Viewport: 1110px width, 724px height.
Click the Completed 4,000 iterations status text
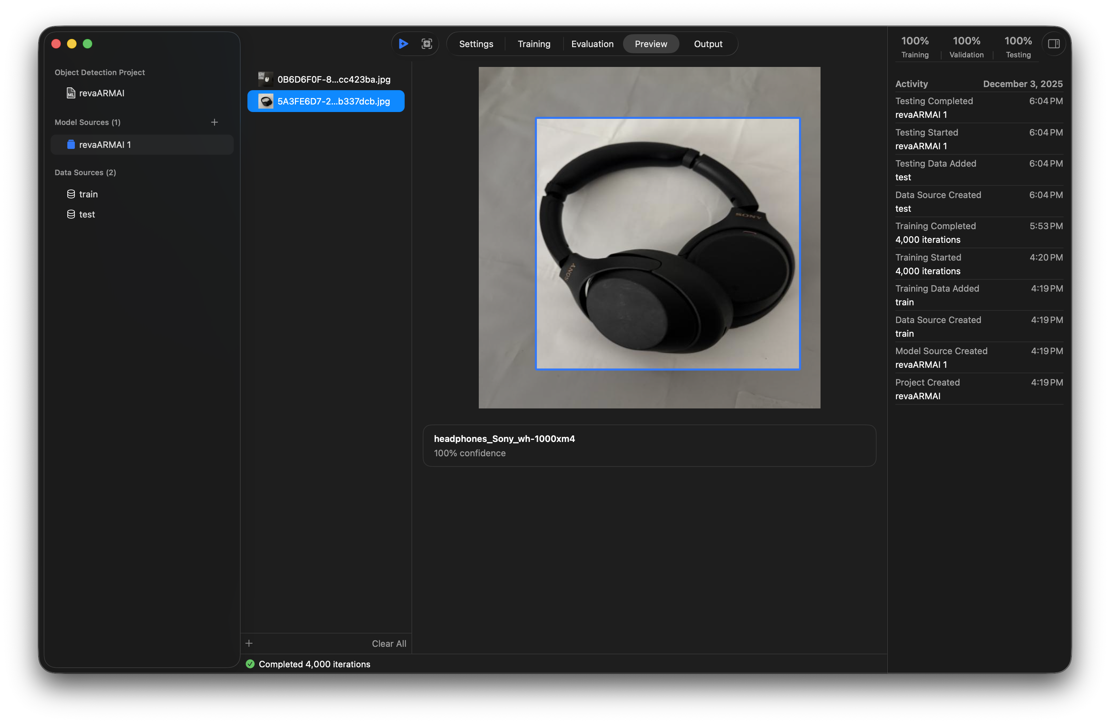314,664
